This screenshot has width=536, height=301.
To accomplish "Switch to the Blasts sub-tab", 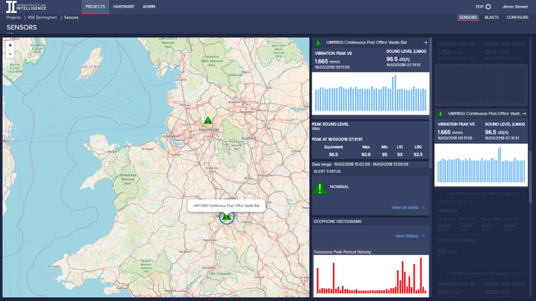I will pos(491,17).
